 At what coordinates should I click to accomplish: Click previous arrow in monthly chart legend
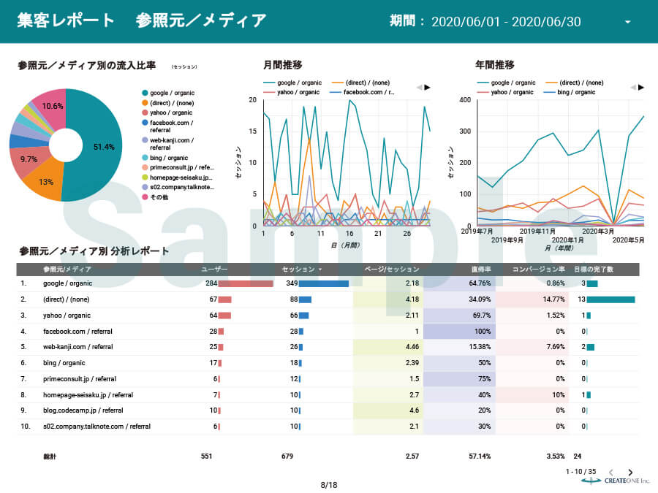coord(419,88)
